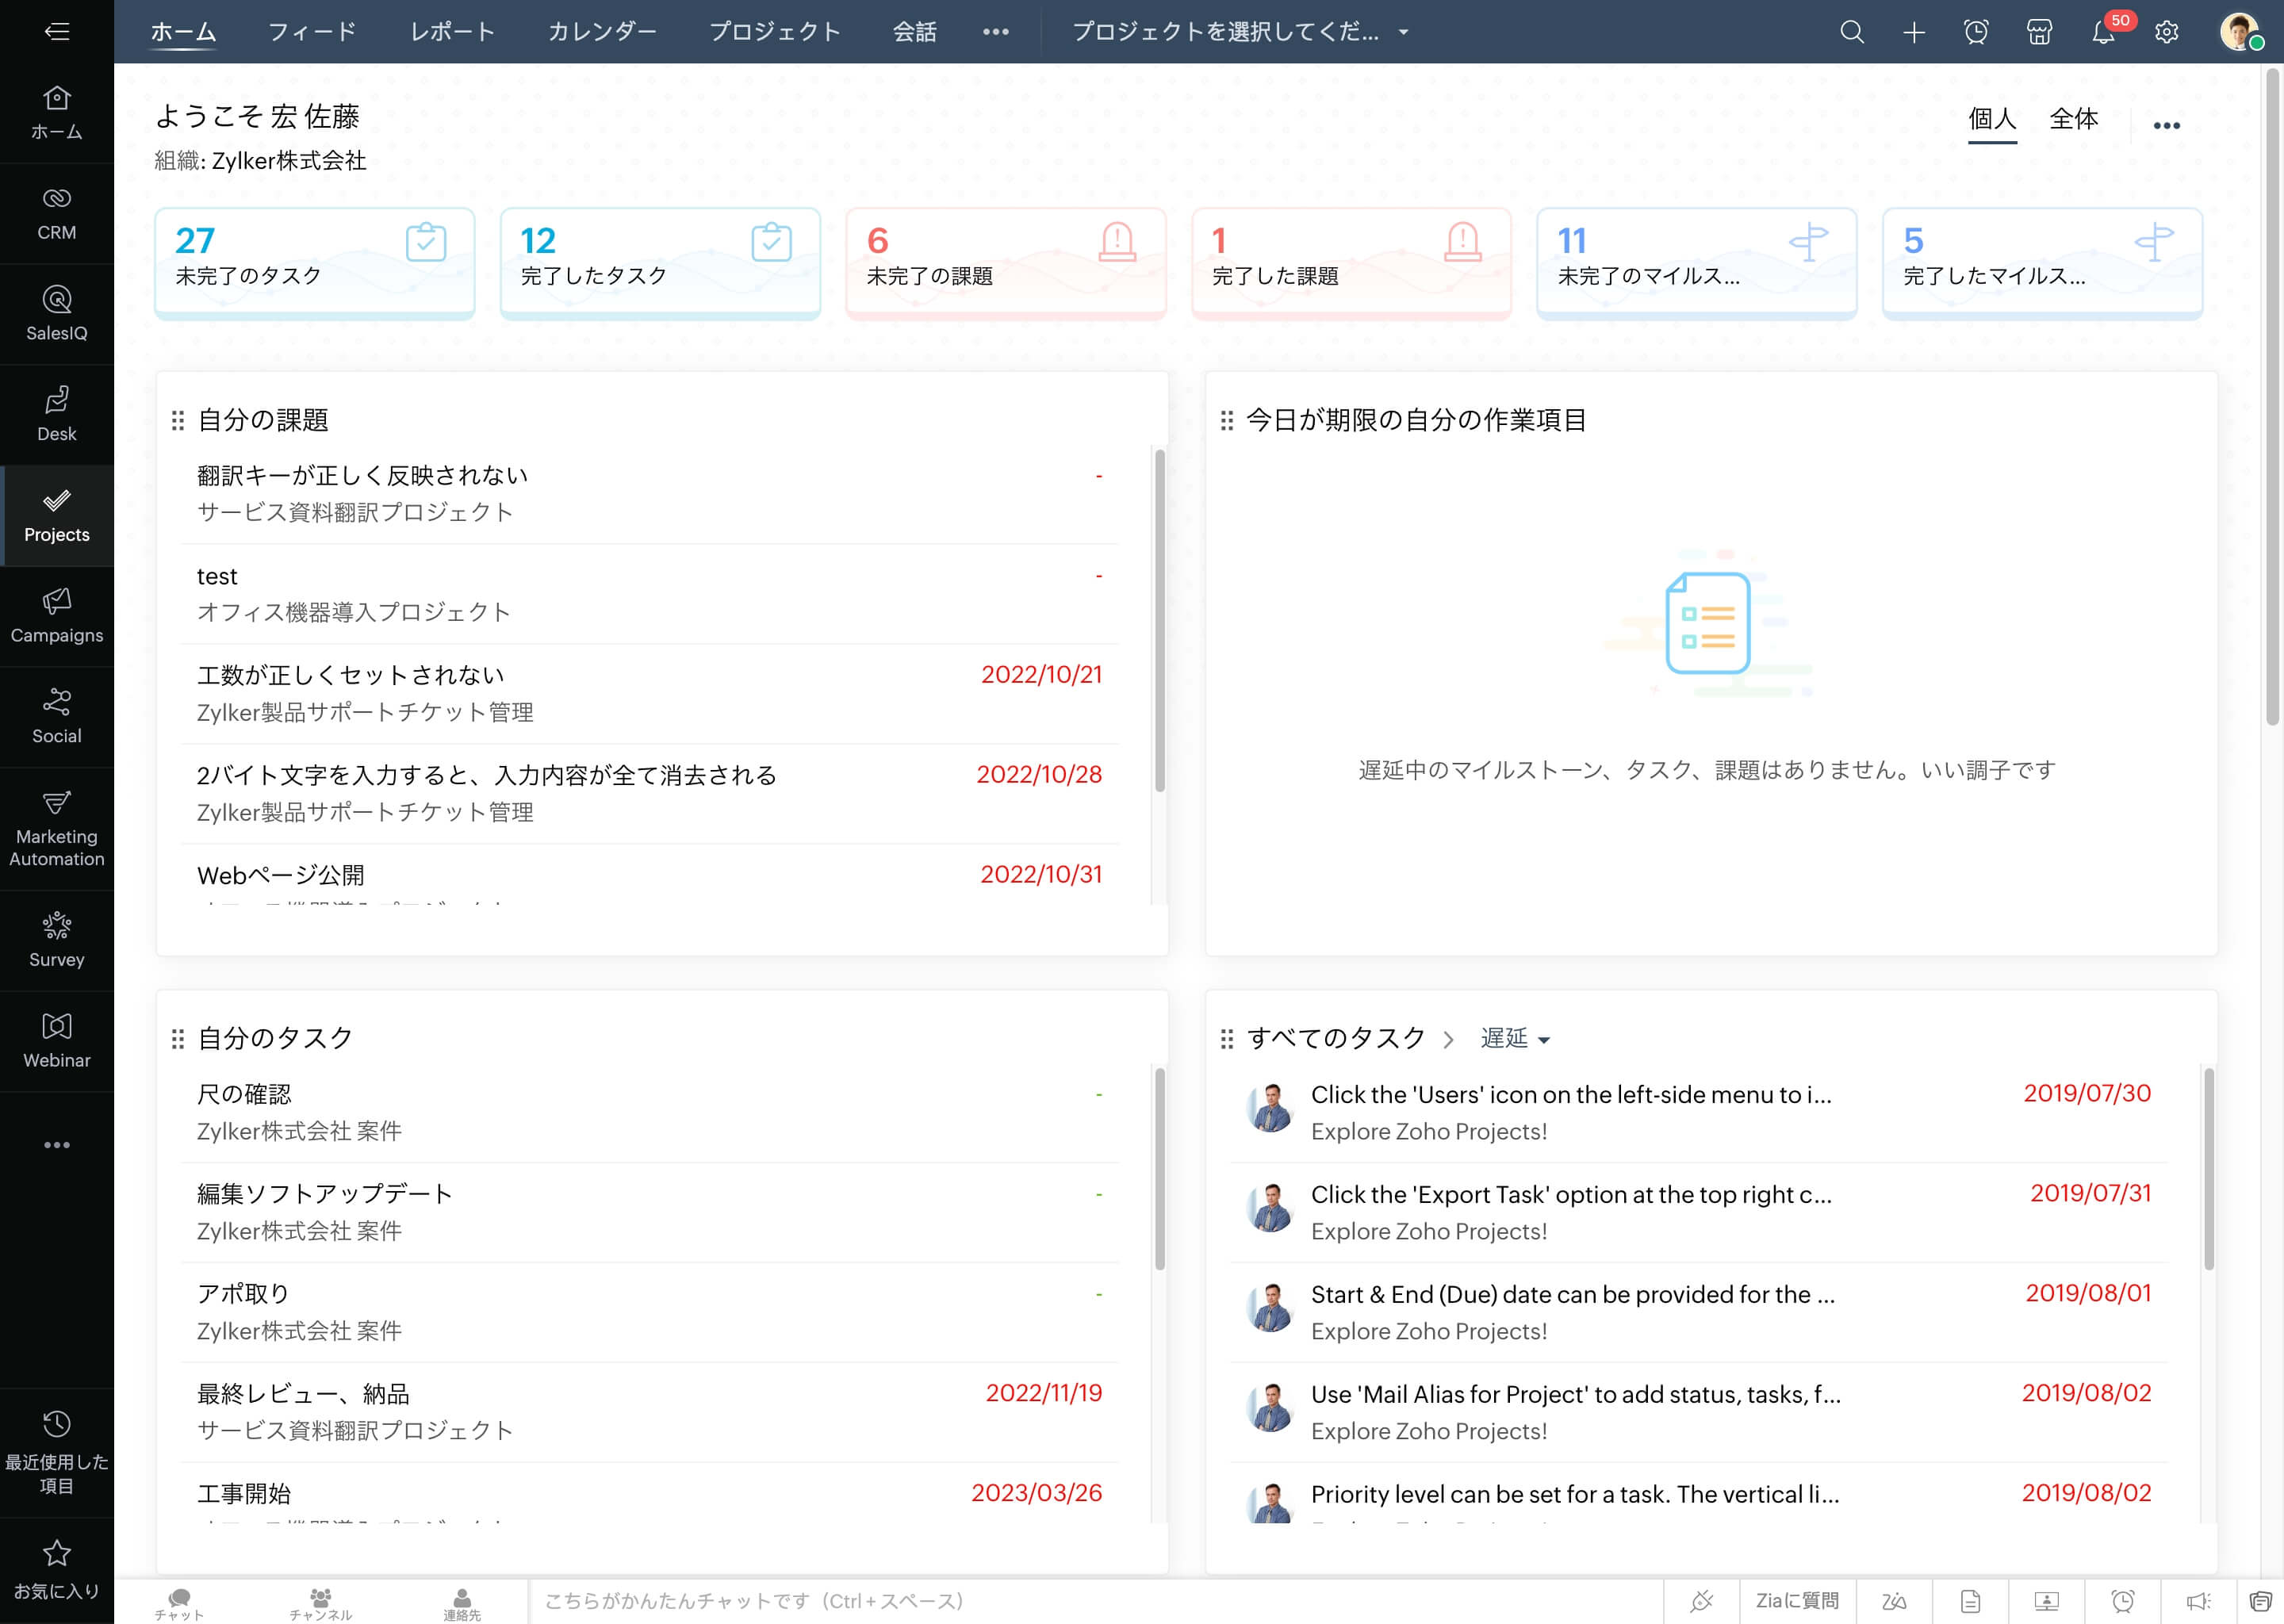Open the global search icon

(1852, 31)
